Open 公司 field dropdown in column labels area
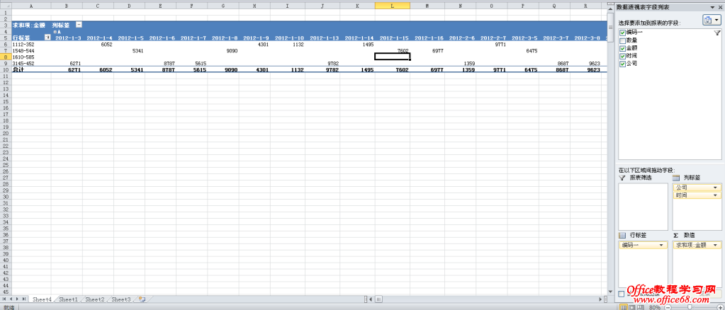 pyautogui.click(x=716, y=188)
